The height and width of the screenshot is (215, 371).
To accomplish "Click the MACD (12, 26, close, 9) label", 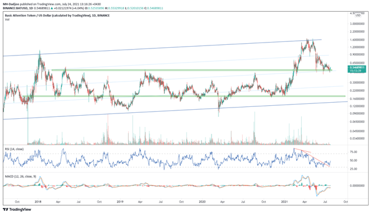I will (20, 177).
